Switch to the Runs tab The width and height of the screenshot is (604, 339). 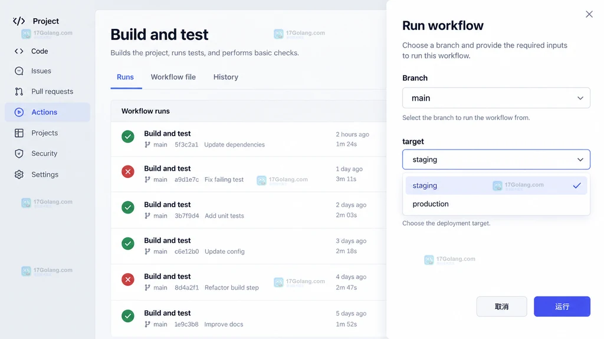click(125, 77)
